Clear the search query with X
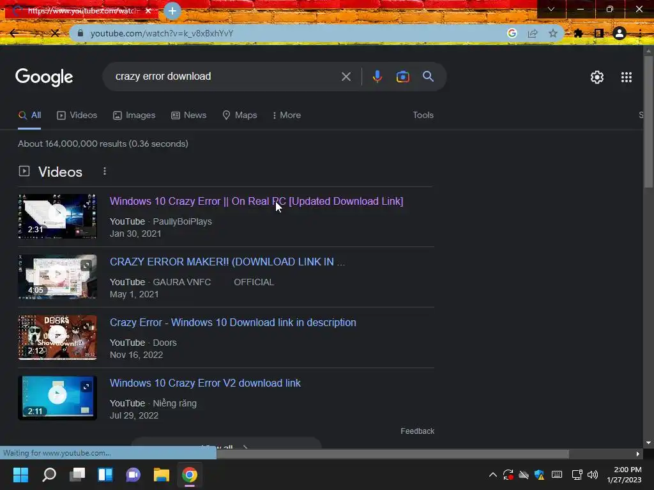 [346, 77]
